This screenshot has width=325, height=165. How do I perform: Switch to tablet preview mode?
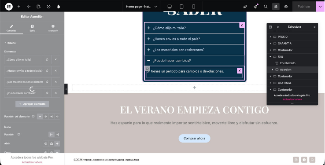tap(181, 7)
